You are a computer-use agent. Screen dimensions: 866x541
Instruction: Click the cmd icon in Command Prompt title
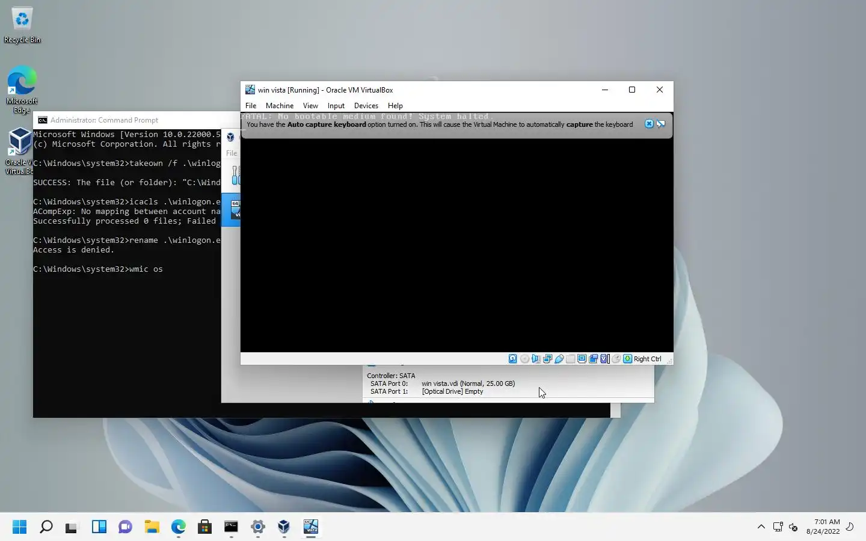coord(42,120)
